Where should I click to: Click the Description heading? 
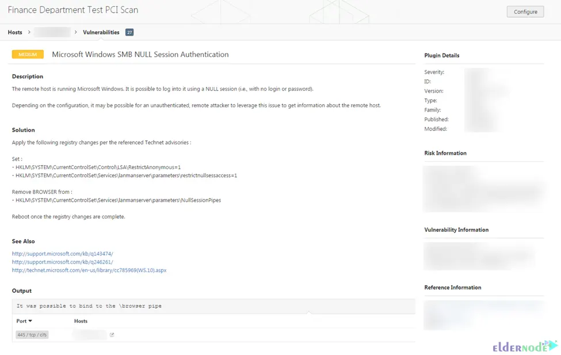click(28, 76)
